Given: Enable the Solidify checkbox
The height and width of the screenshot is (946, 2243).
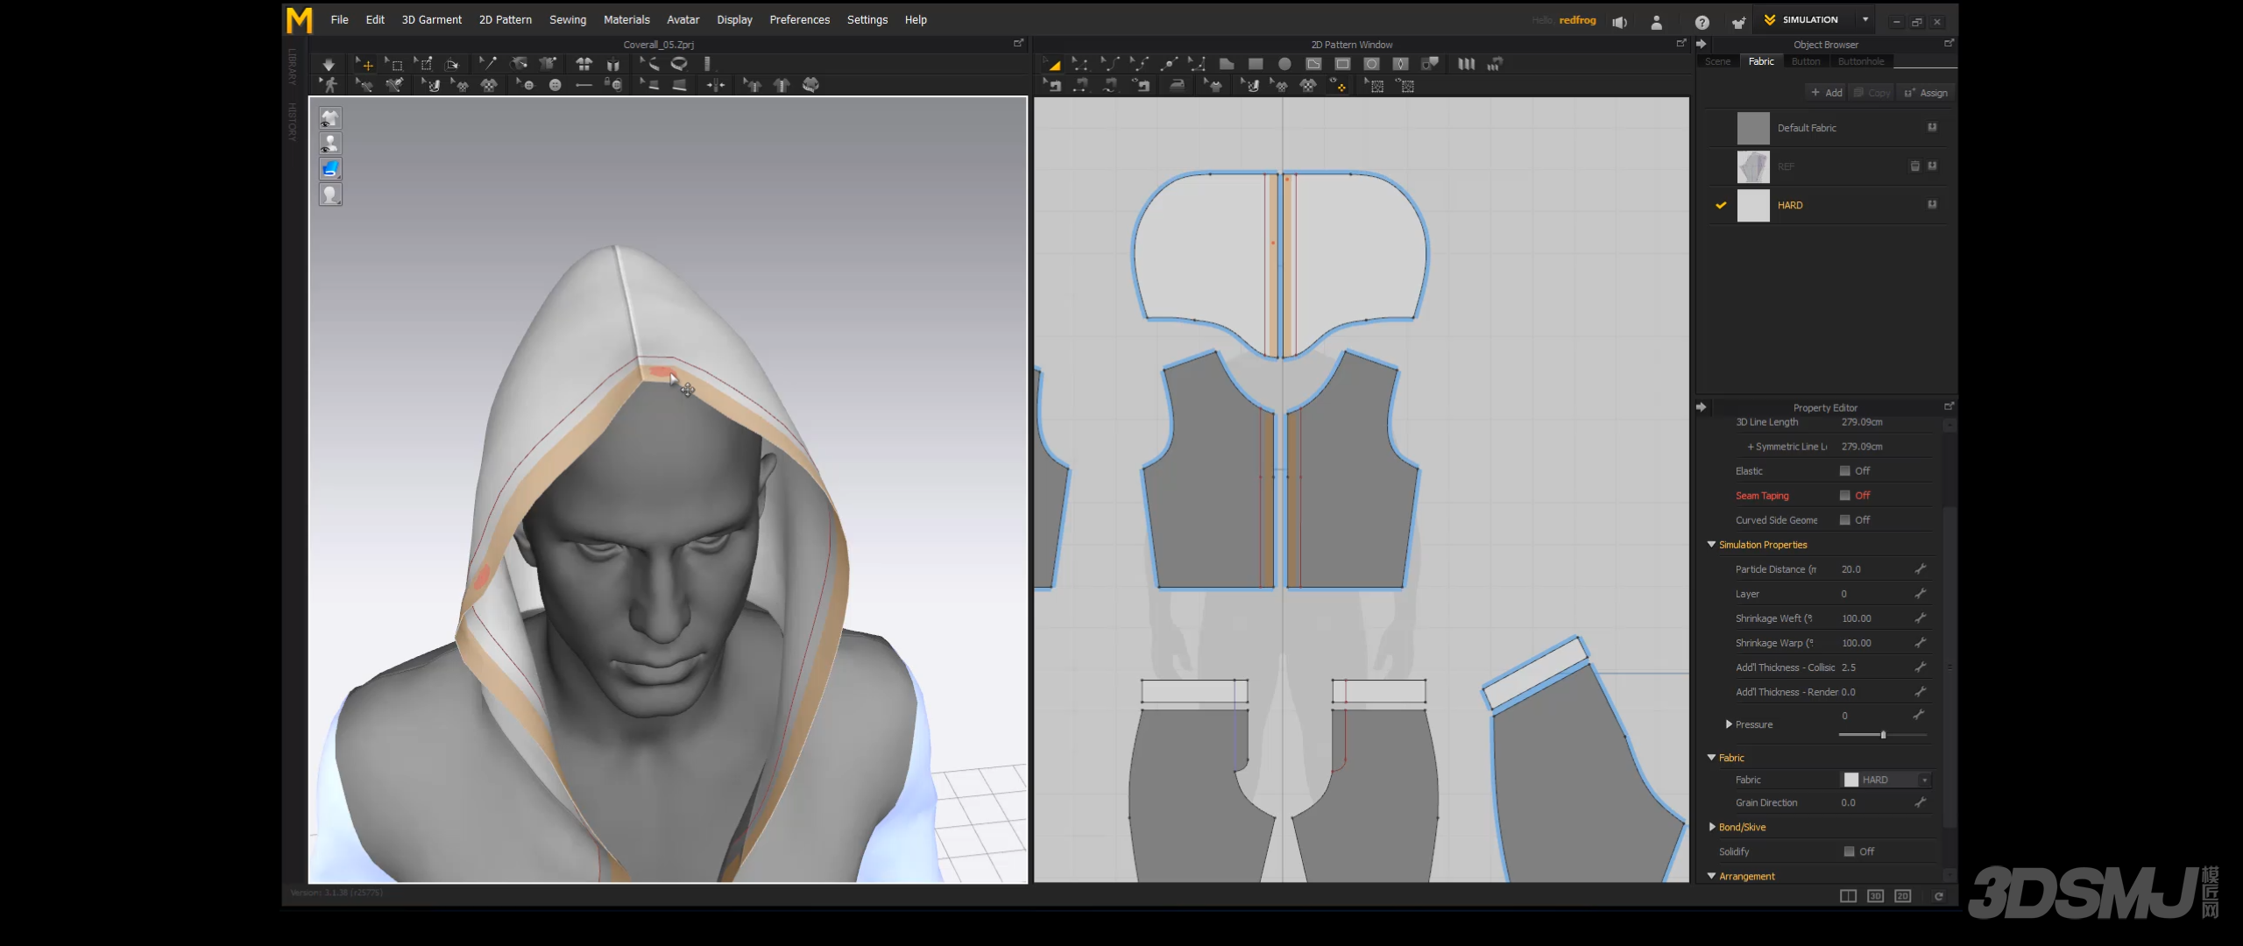Looking at the screenshot, I should click(1849, 851).
